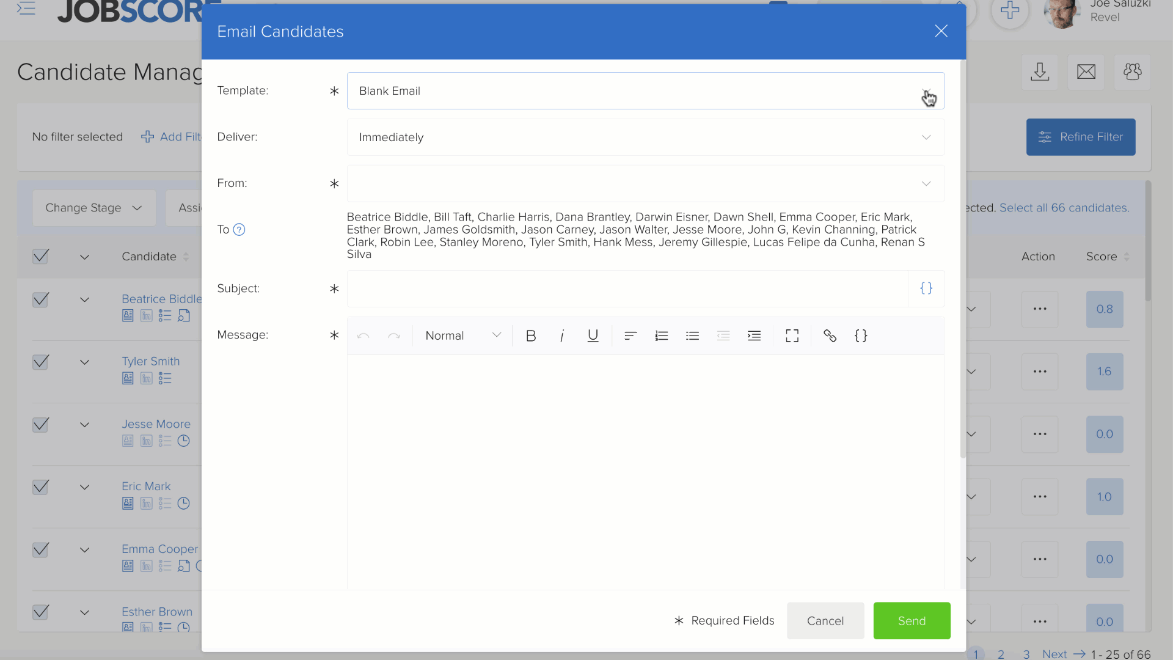Insert a hyperlink in the message body

[x=830, y=335]
